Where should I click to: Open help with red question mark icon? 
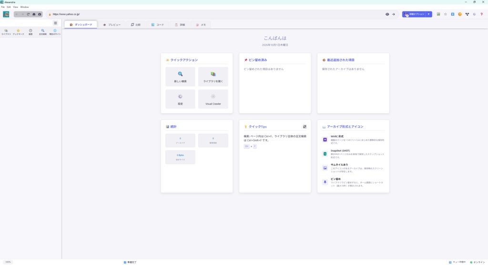(481, 14)
